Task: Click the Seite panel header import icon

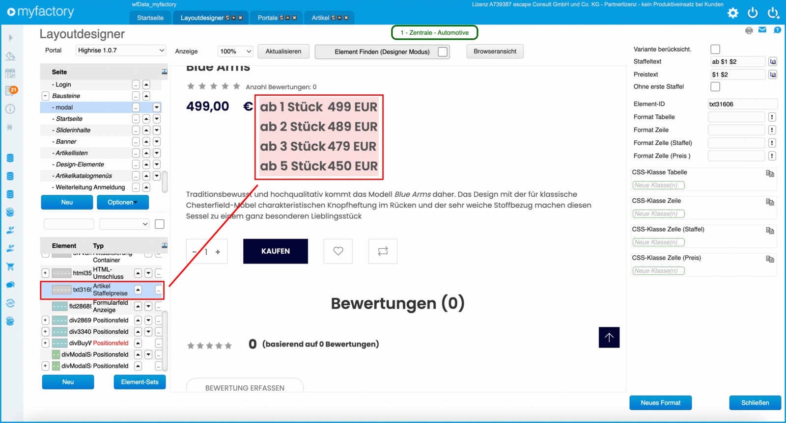Action: click(164, 72)
